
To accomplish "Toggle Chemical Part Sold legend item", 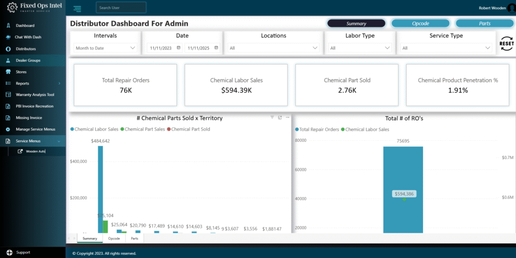I will 190,129.
